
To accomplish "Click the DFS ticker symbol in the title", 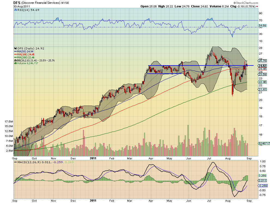I will pos(17,3).
